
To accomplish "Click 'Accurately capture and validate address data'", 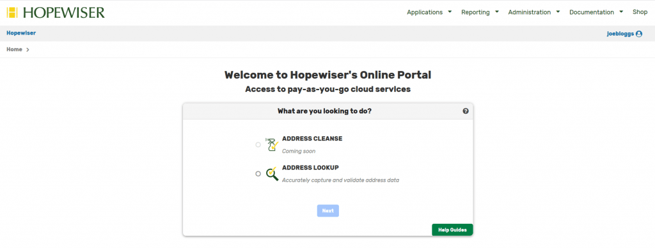I will click(340, 180).
